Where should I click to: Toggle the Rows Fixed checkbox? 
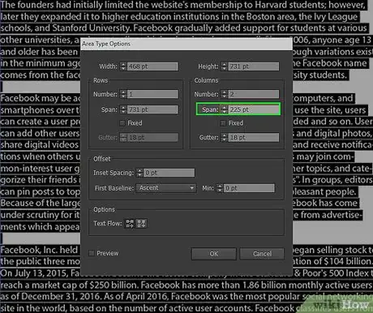point(122,123)
